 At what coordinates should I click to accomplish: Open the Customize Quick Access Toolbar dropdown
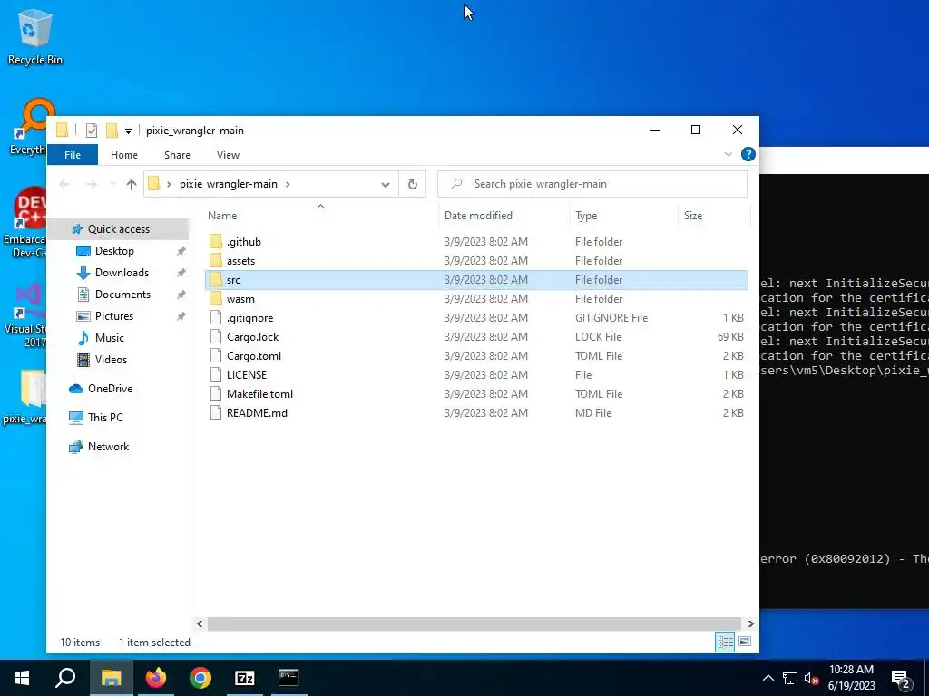[128, 130]
